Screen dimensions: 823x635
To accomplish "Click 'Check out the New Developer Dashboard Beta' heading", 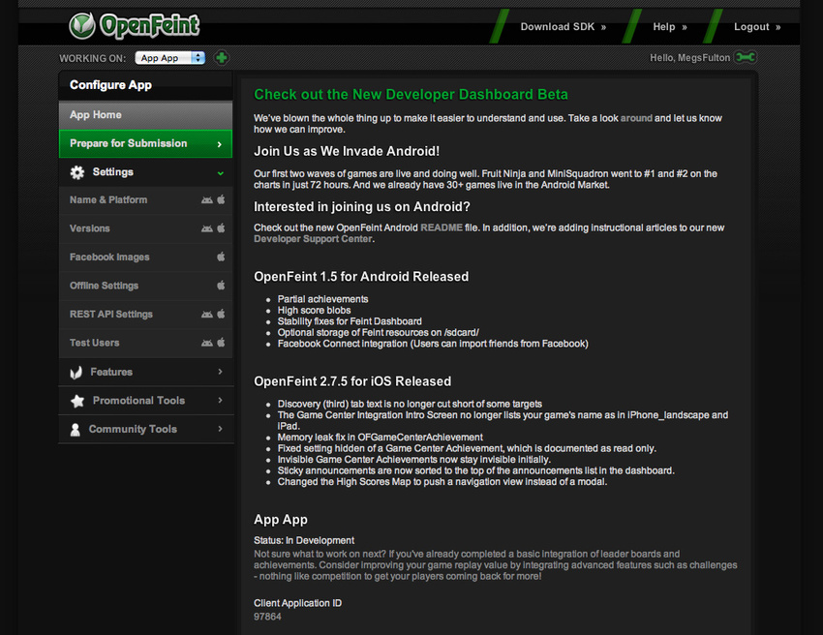I will (x=411, y=95).
